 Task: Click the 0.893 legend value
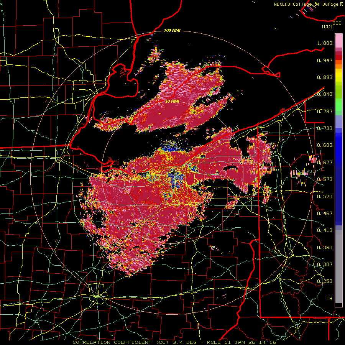click(325, 77)
